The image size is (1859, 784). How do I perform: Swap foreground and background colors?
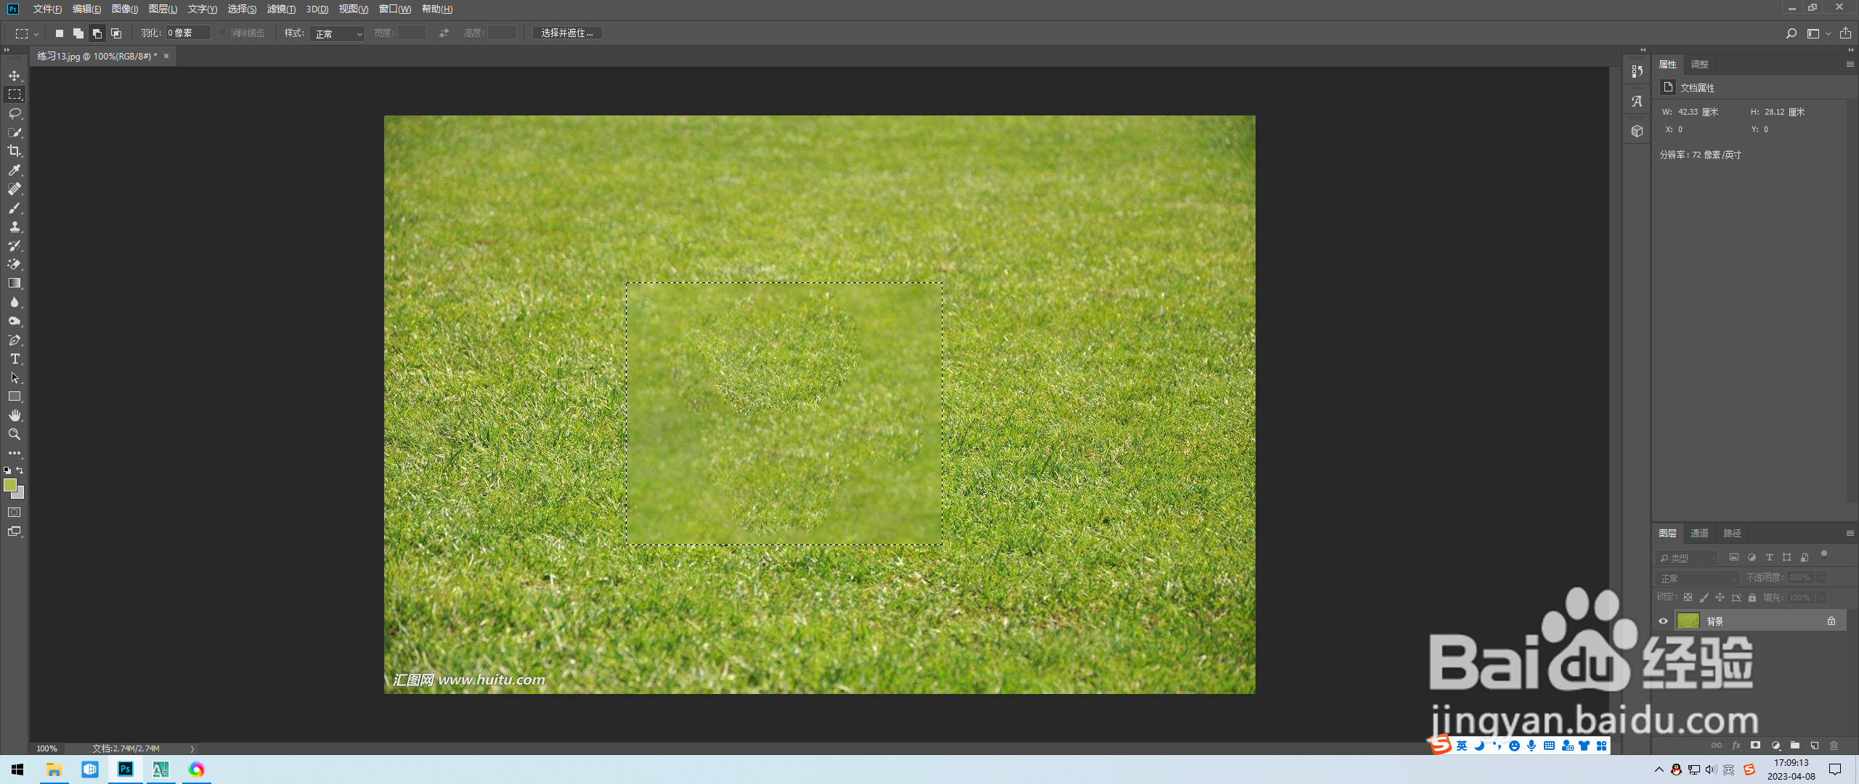[x=20, y=470]
